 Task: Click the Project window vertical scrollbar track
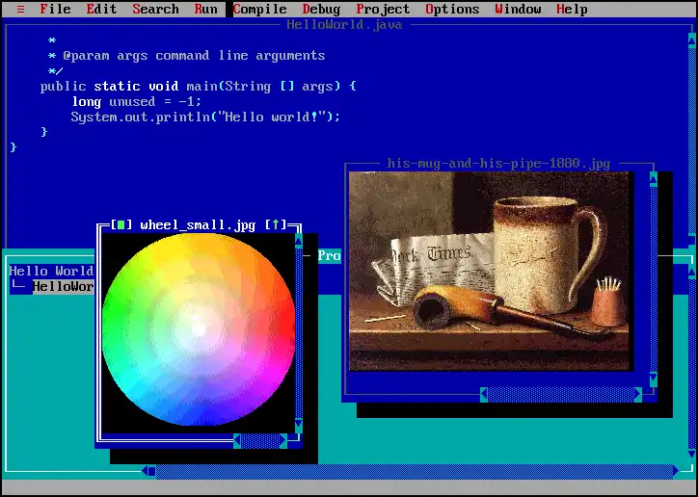(x=692, y=362)
